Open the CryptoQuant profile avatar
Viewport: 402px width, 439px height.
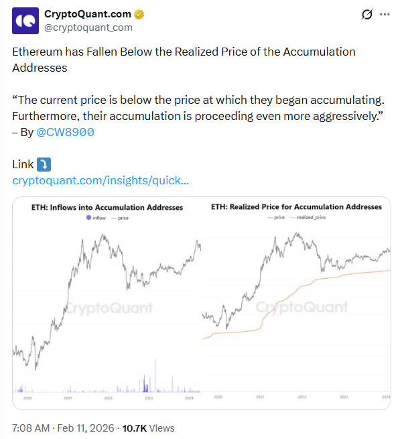pos(25,21)
